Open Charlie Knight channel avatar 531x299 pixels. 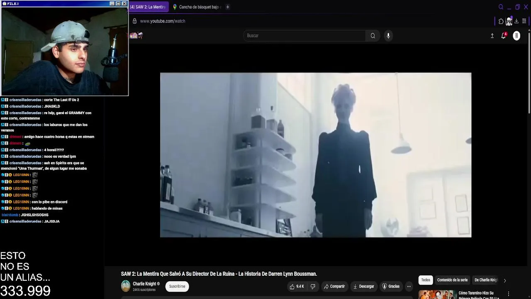point(125,286)
